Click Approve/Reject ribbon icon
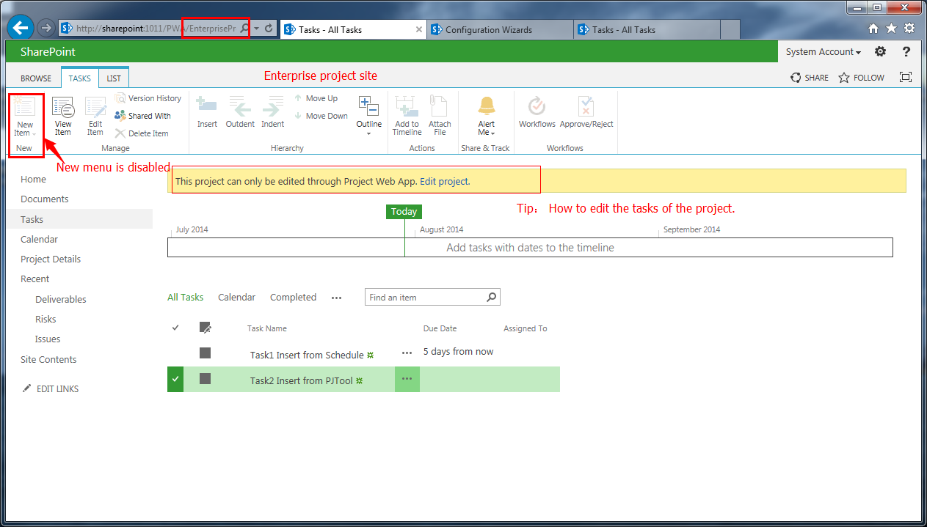This screenshot has width=927, height=527. click(x=586, y=112)
